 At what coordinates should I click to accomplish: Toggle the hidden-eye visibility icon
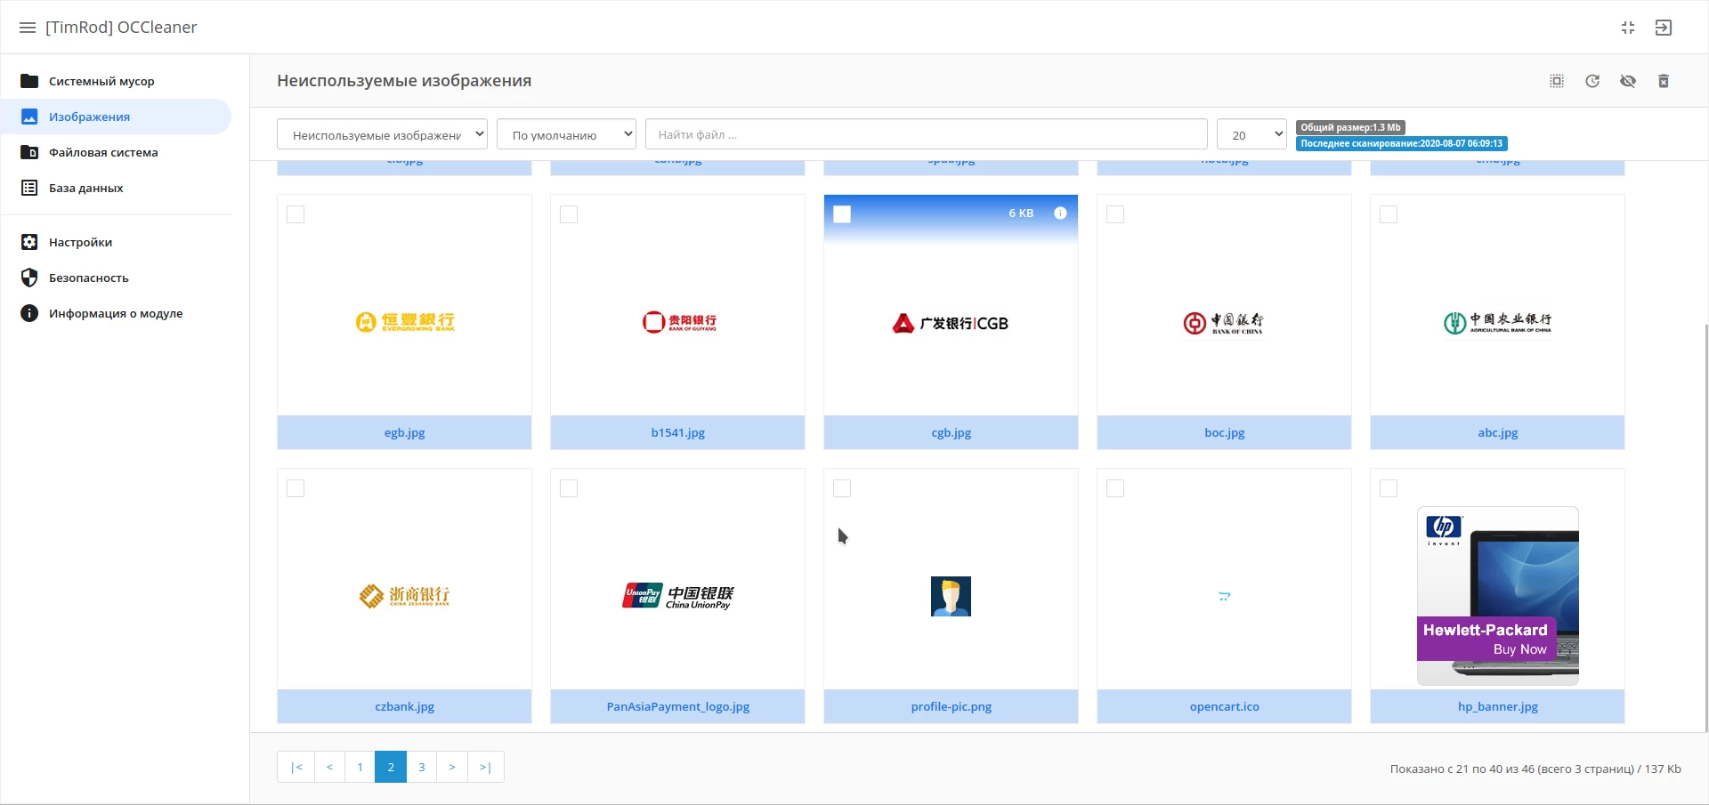coord(1628,81)
